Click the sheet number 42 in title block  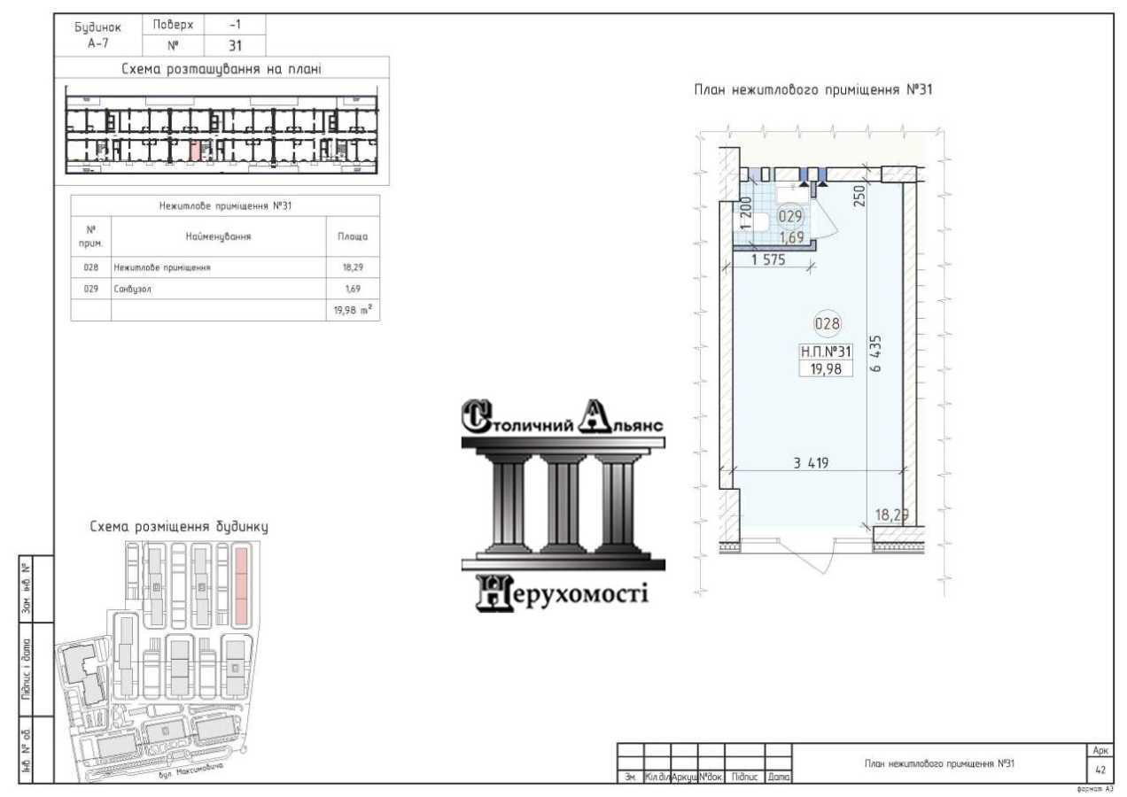click(1100, 770)
